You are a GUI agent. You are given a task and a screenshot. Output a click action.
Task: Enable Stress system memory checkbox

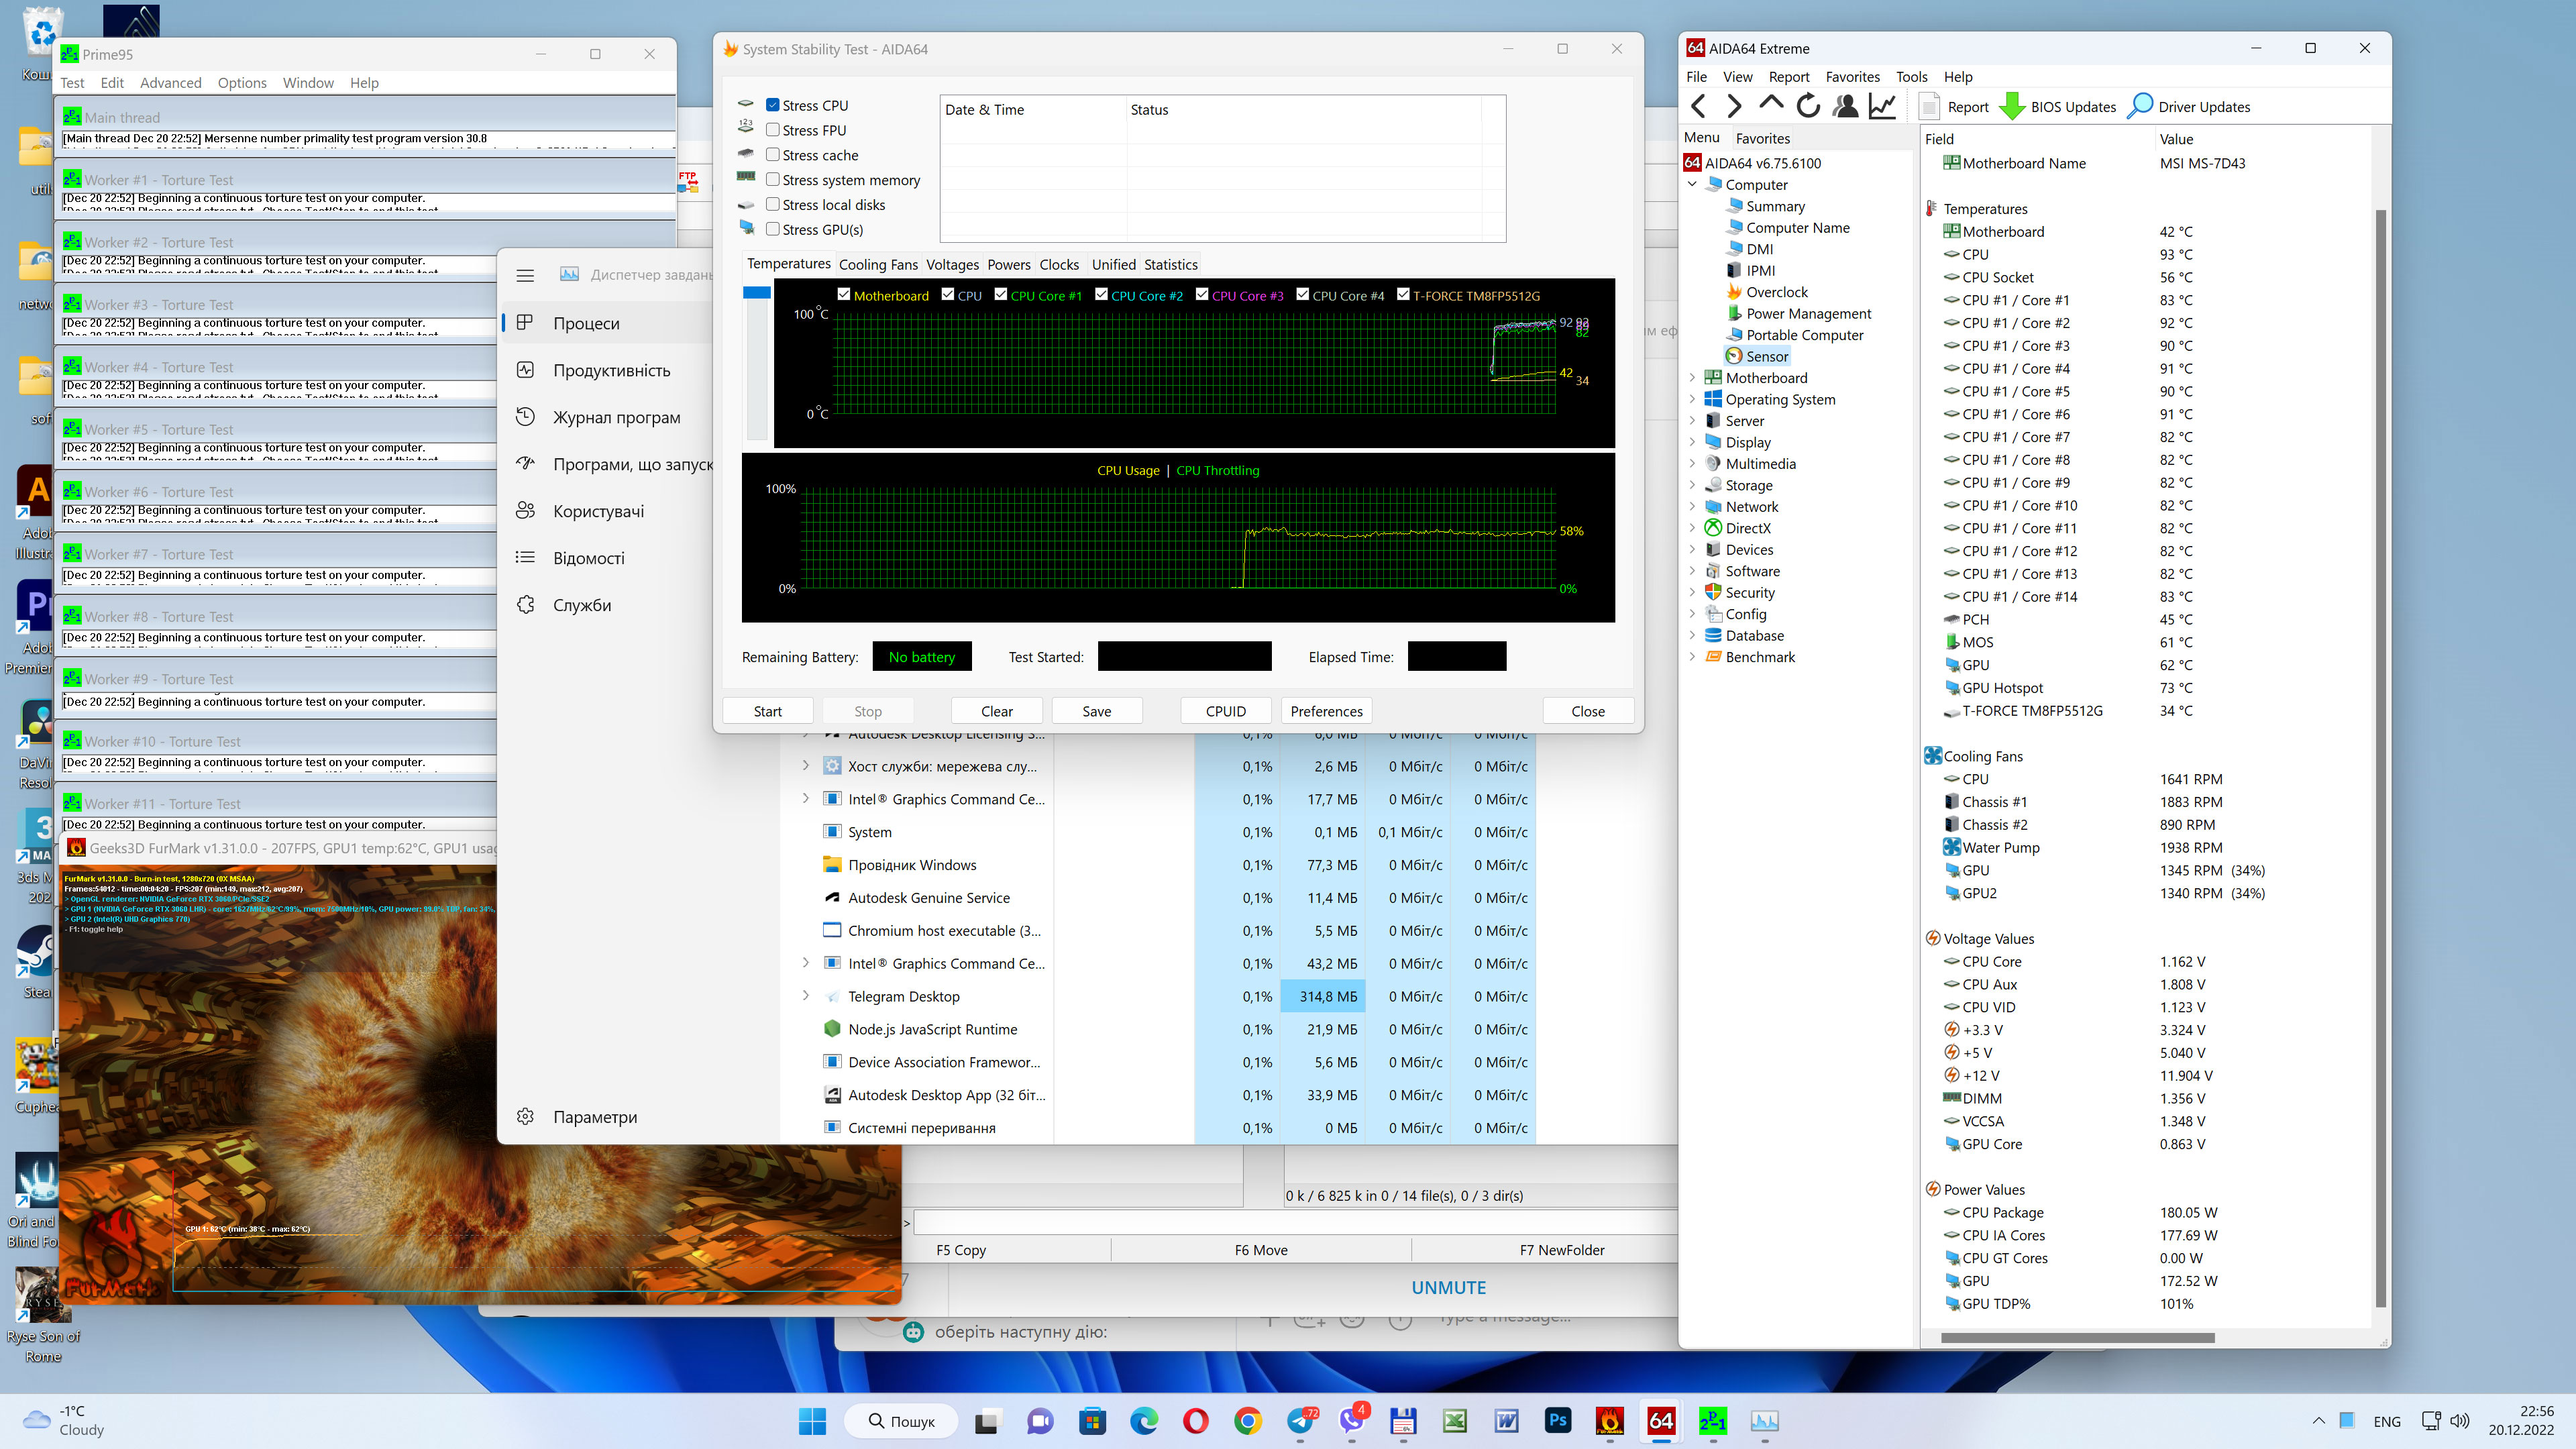point(773,180)
